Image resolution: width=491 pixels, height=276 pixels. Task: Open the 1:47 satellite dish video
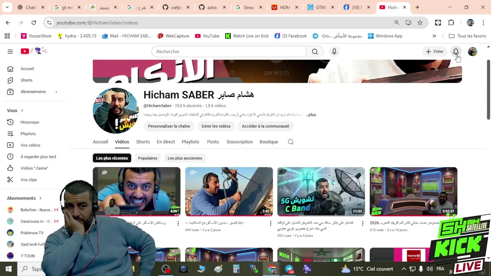tap(229, 192)
